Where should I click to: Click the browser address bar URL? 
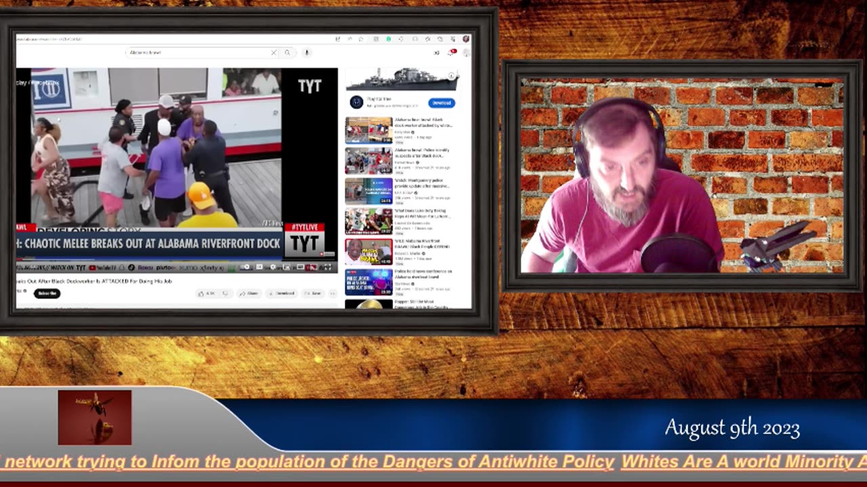[51, 39]
